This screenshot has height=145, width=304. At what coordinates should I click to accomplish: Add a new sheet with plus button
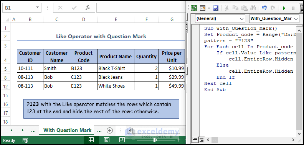[x=110, y=130]
